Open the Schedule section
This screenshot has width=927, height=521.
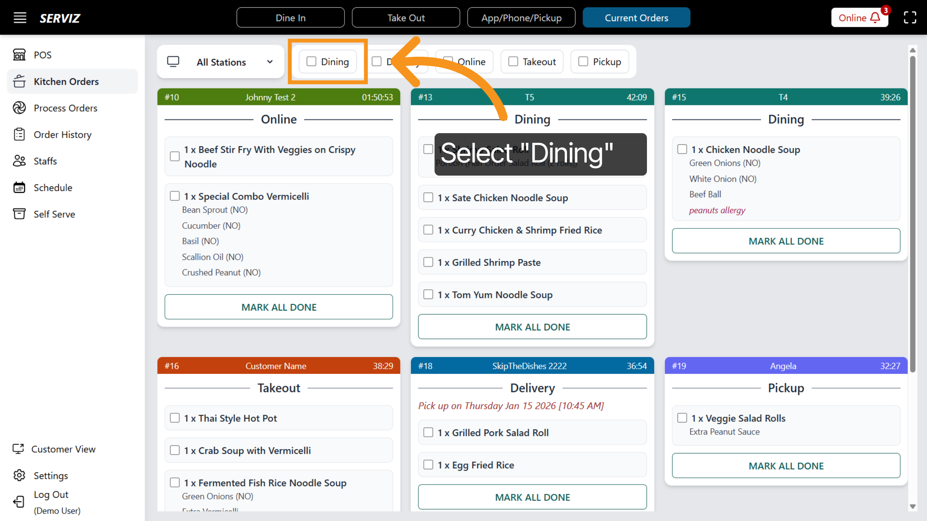click(53, 188)
